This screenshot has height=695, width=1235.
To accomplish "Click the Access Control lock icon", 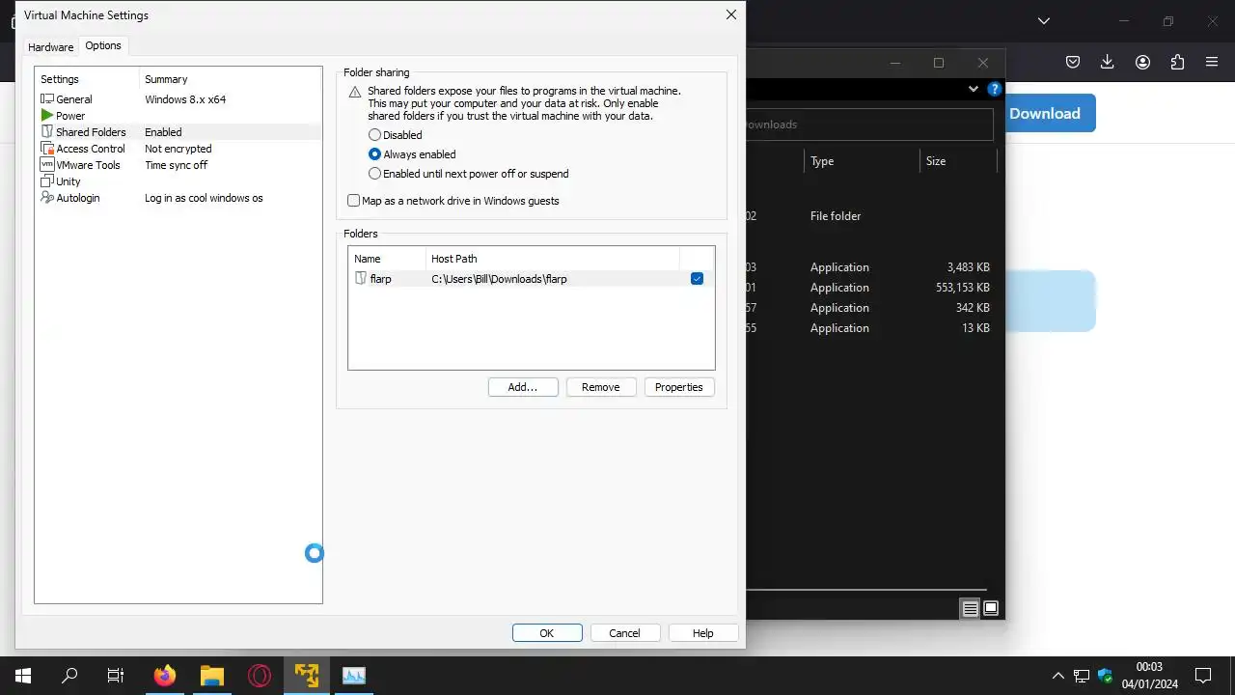I will [47, 149].
